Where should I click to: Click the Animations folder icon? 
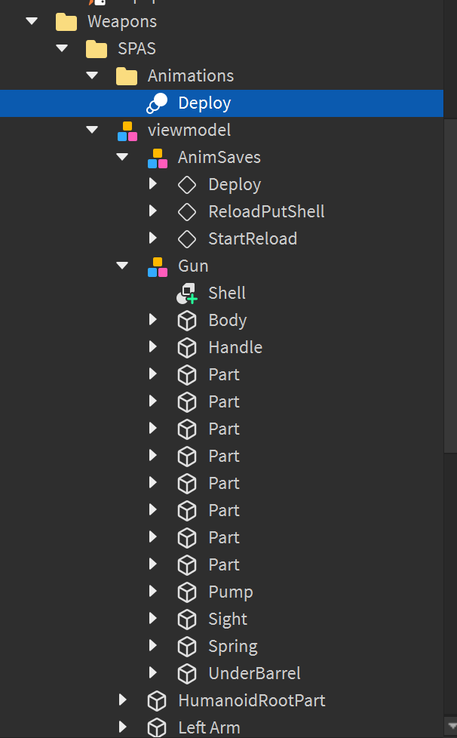coord(126,75)
